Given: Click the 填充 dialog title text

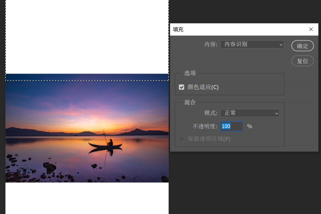Looking at the screenshot, I should (x=178, y=29).
